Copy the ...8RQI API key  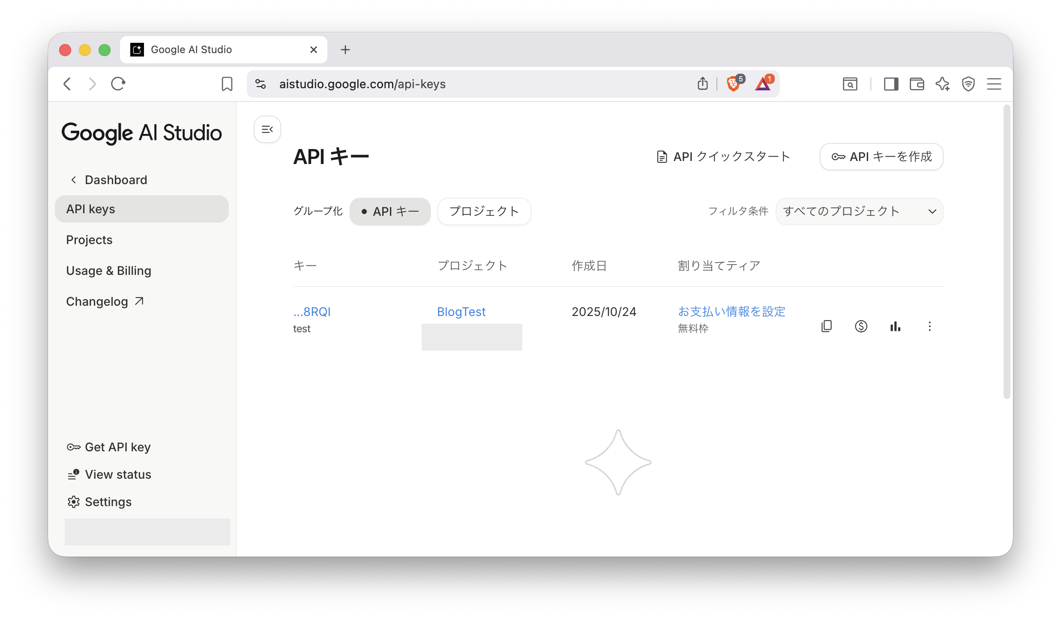click(827, 326)
